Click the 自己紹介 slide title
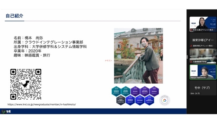 15,16
